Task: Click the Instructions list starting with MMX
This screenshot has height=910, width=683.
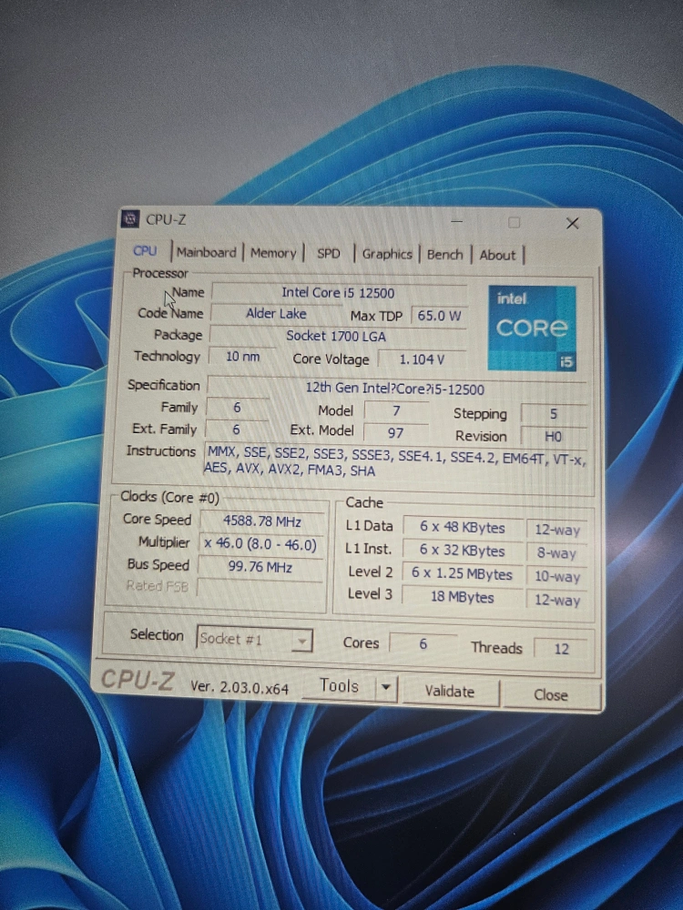Action: pos(395,460)
